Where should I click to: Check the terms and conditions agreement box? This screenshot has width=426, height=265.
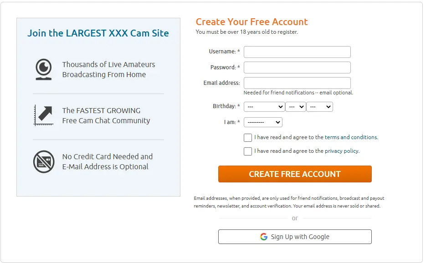pos(248,138)
